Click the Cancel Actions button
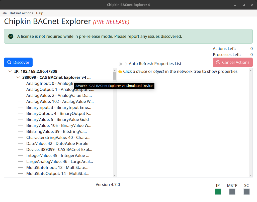This screenshot has height=202, width=257. [233, 62]
